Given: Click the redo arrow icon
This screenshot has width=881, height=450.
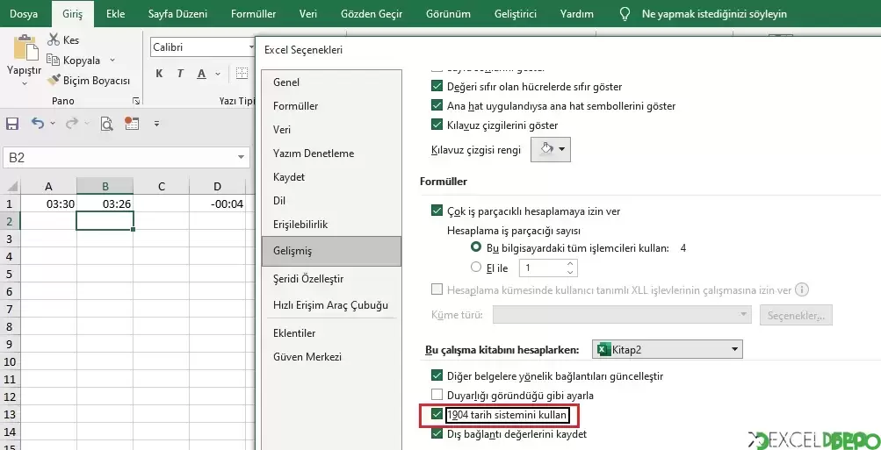Looking at the screenshot, I should click(x=72, y=123).
